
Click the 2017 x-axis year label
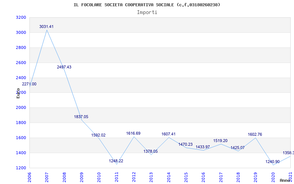pos(221,177)
